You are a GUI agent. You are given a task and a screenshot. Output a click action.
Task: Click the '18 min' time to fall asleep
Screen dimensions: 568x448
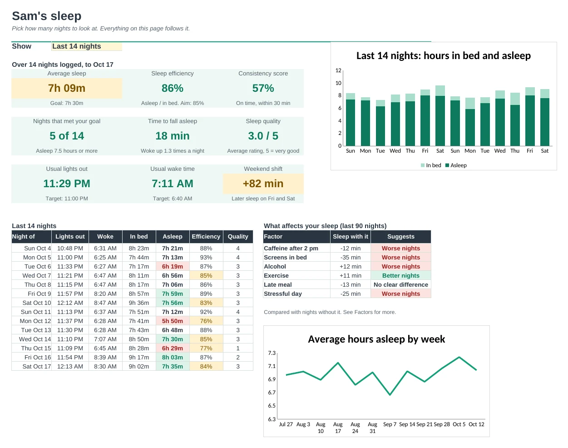[x=173, y=136]
